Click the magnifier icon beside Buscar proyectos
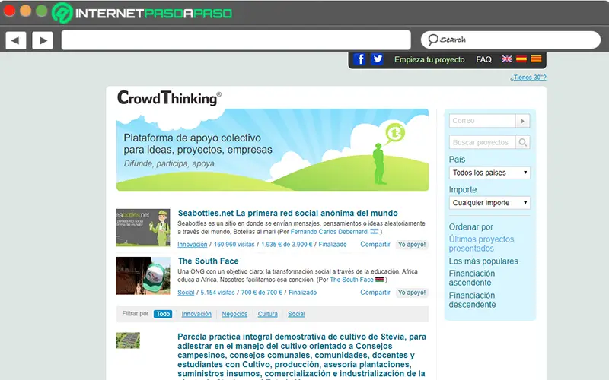 pos(523,142)
